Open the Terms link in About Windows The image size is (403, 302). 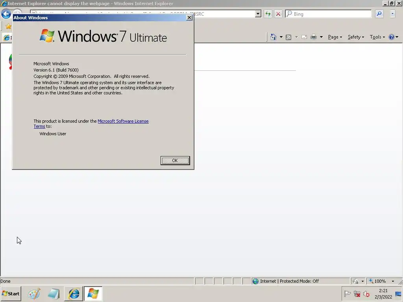click(x=39, y=126)
